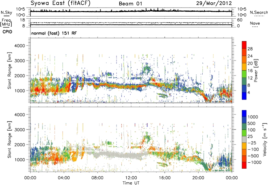Click the 'Power [dB]' colorbar label
Viewport: 268px width, 185px height.
pos(256,70)
